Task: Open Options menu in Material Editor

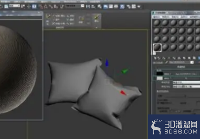Action: pos(184,17)
